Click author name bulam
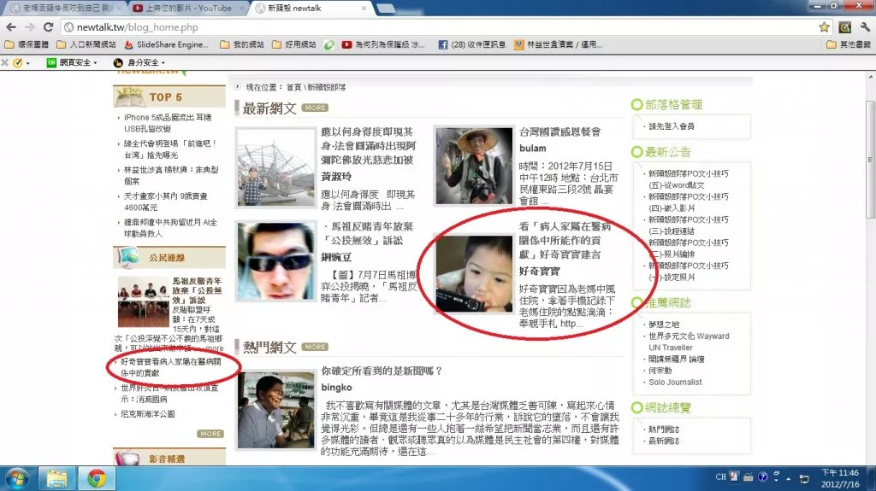Viewport: 876px width, 491px height. click(x=532, y=149)
